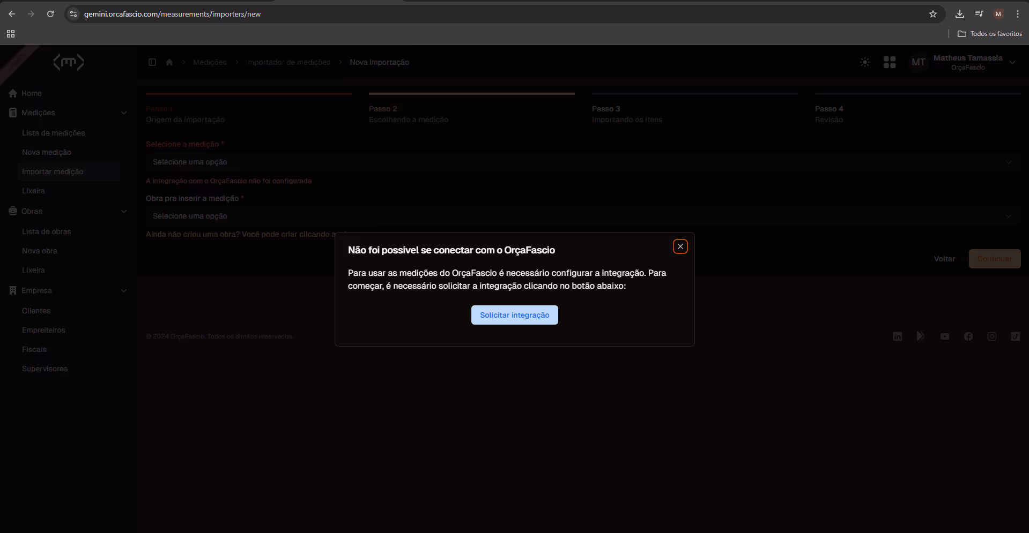The width and height of the screenshot is (1029, 533).
Task: Click the site info icon in address bar
Action: pyautogui.click(x=74, y=14)
